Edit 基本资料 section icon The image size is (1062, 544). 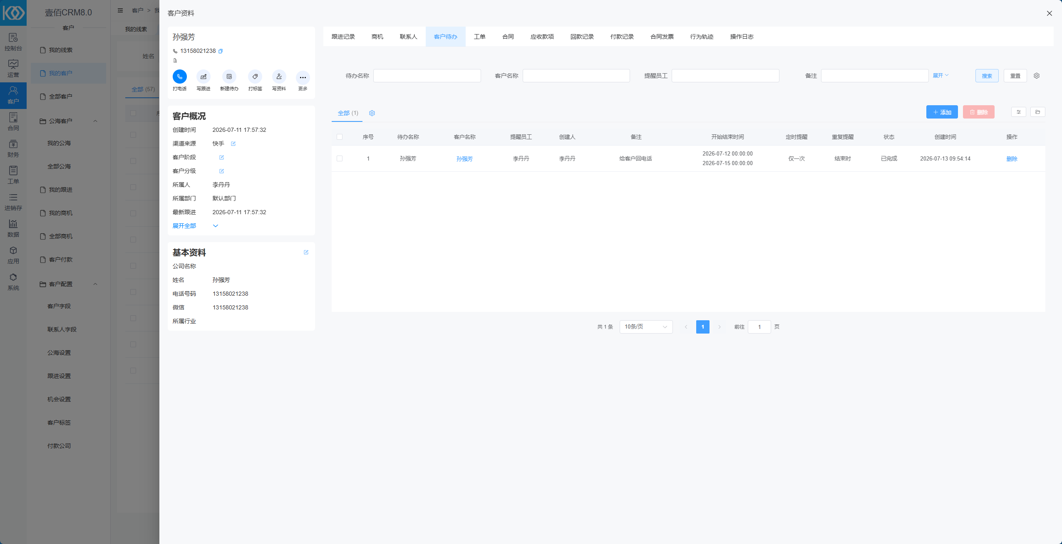tap(306, 252)
